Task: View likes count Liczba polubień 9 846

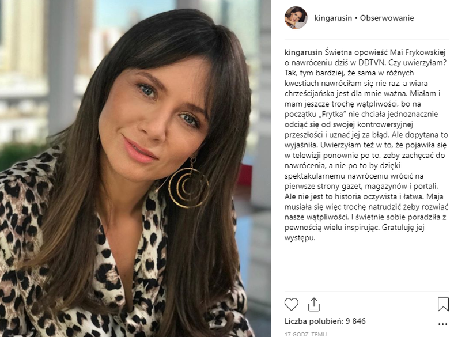Action: 325,321
